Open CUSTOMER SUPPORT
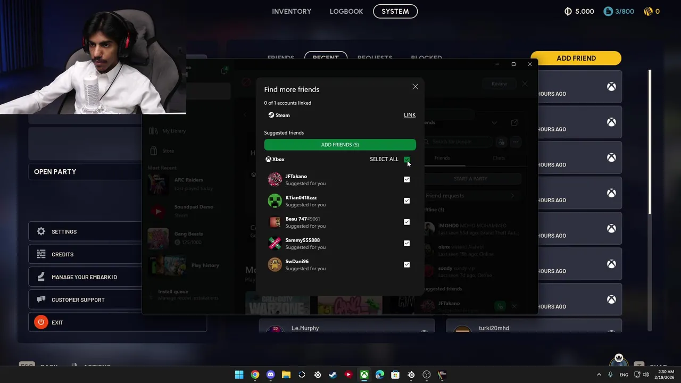The height and width of the screenshot is (383, 681). [x=85, y=299]
